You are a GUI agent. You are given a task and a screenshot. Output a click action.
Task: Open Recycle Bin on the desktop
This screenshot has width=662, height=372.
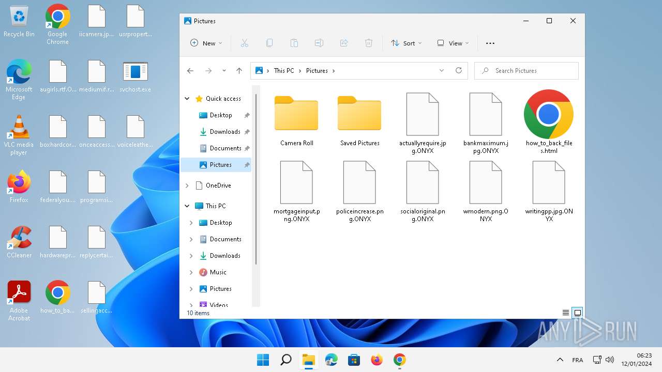tap(19, 21)
